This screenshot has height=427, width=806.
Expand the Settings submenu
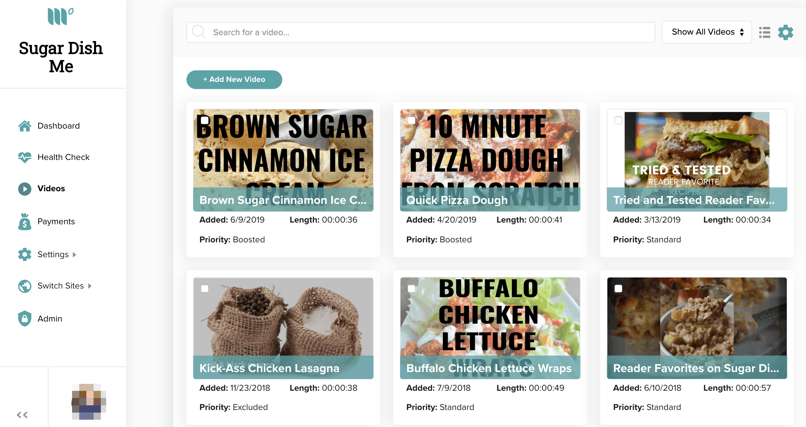point(74,255)
